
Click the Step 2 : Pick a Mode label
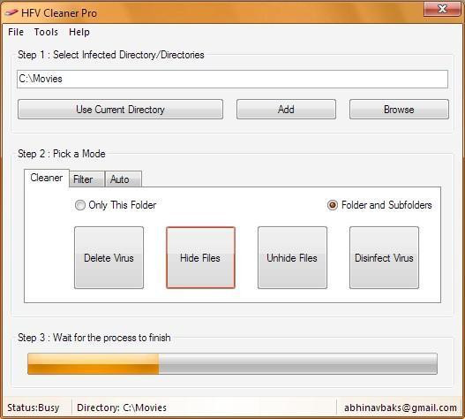pos(62,154)
